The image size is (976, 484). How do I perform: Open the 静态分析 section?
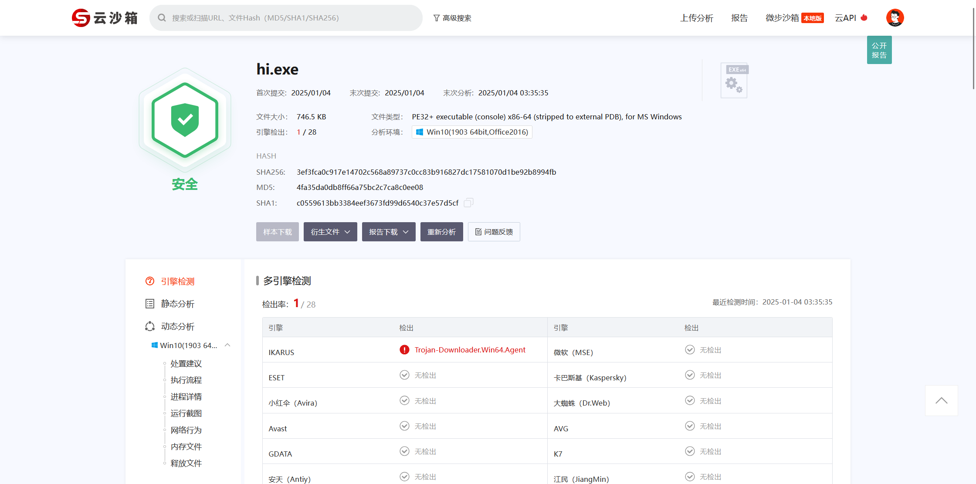[177, 304]
